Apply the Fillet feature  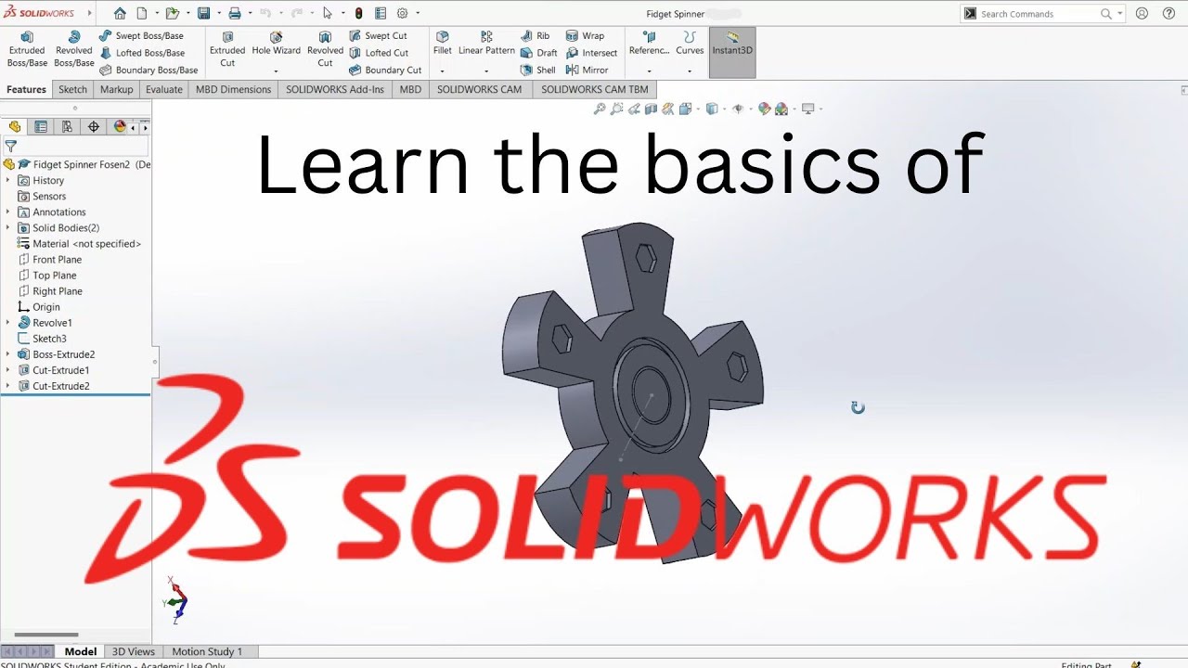pyautogui.click(x=443, y=44)
